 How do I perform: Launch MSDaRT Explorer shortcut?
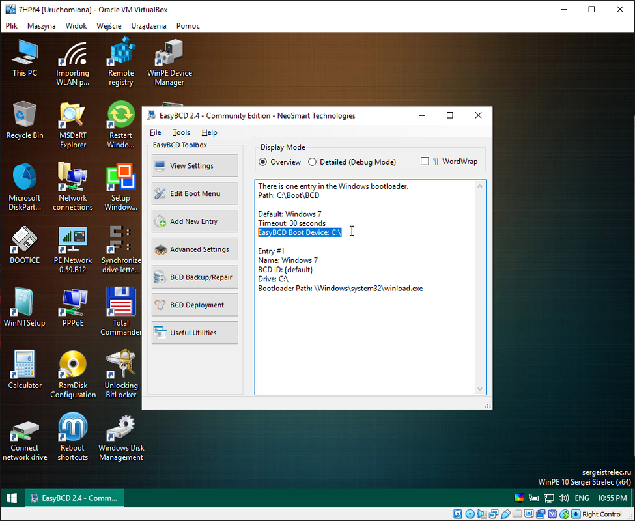(x=72, y=125)
